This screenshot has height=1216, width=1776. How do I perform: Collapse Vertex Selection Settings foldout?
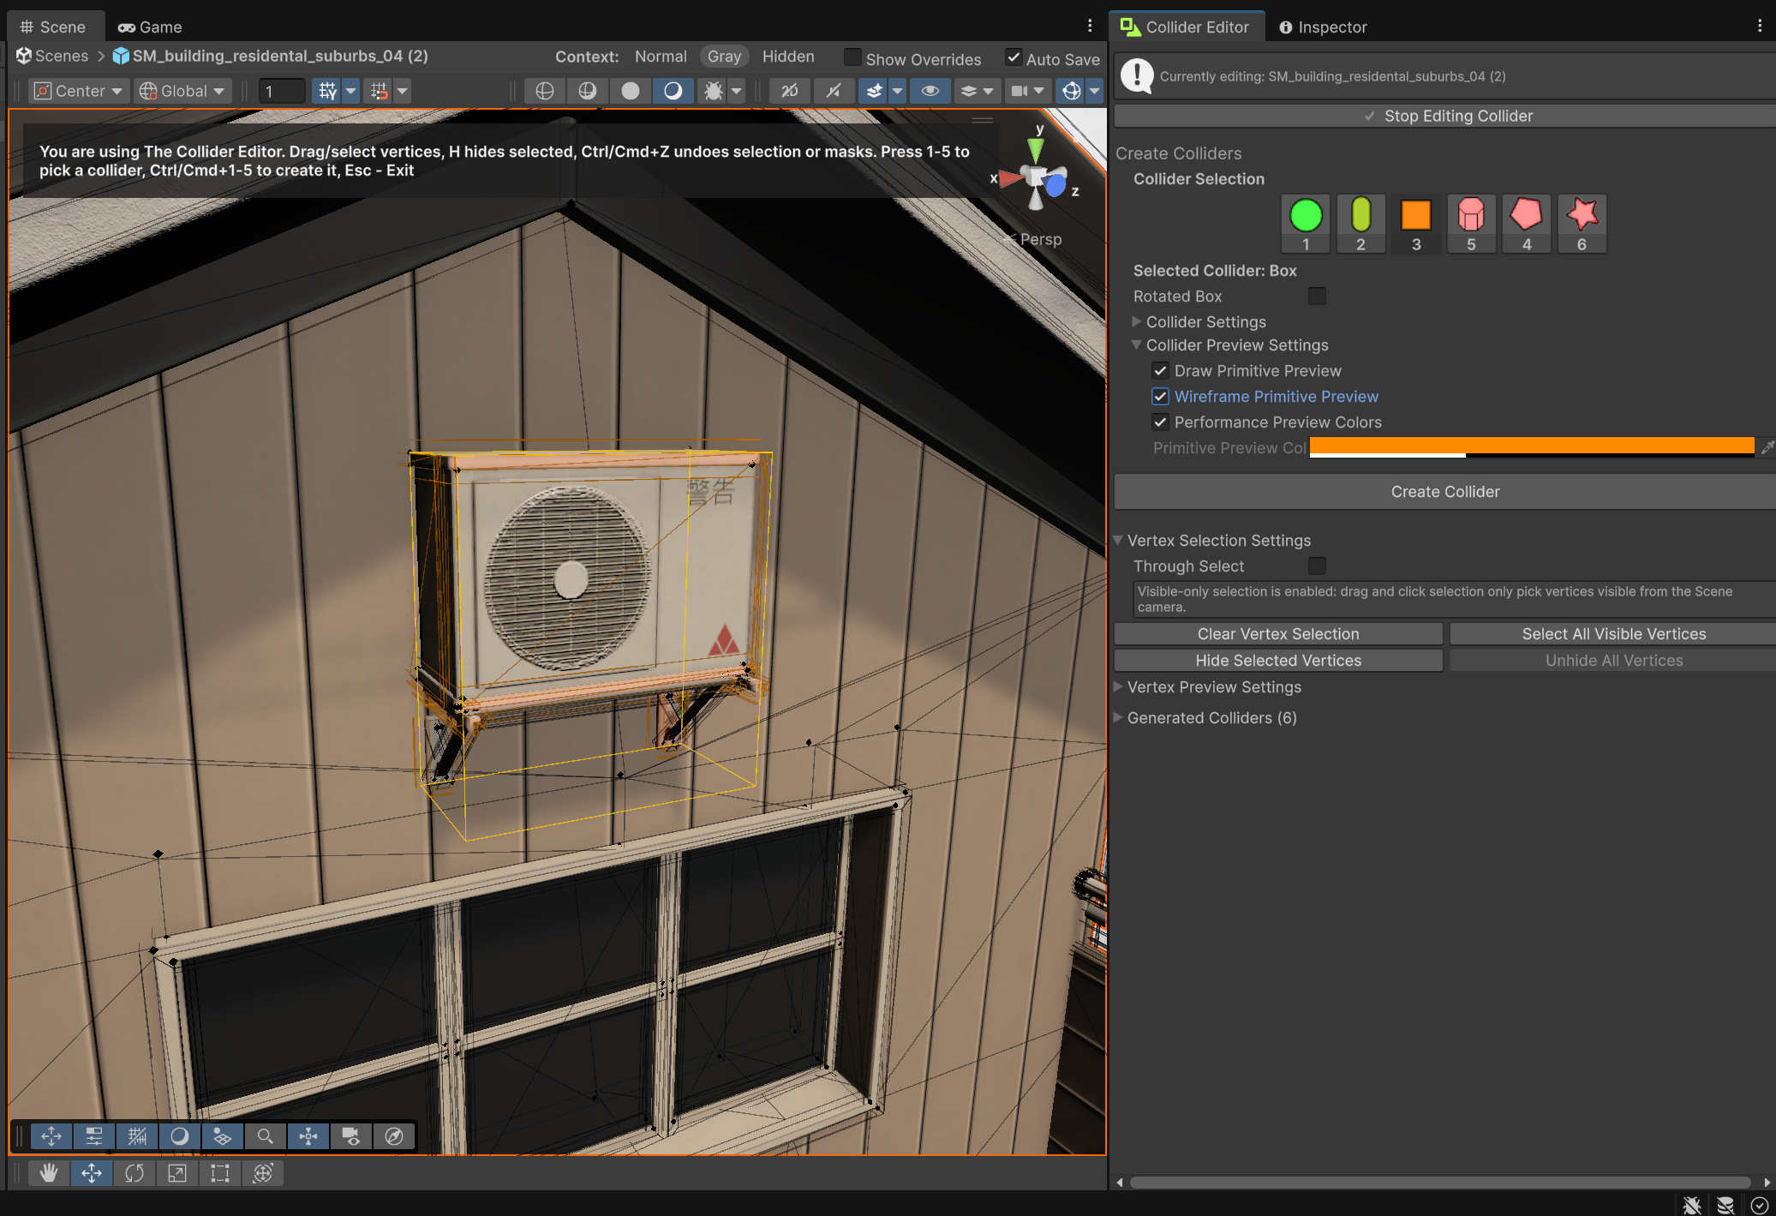tap(1118, 541)
